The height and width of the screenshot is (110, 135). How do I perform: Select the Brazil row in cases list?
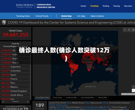click(x=15, y=59)
